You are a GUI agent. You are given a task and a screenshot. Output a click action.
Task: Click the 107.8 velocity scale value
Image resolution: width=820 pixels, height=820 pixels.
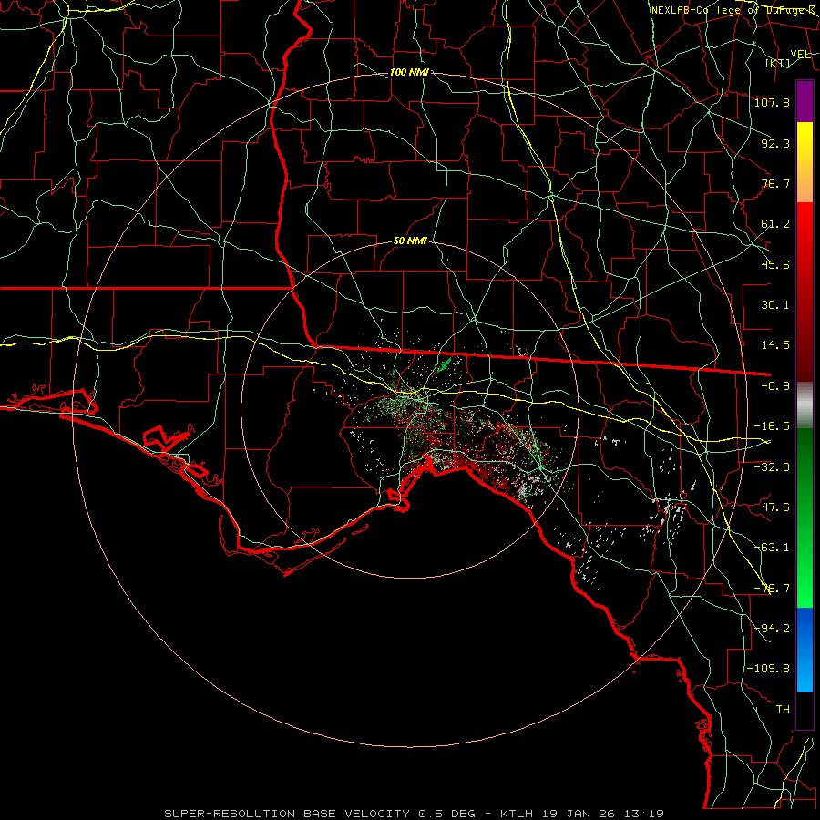772,102
